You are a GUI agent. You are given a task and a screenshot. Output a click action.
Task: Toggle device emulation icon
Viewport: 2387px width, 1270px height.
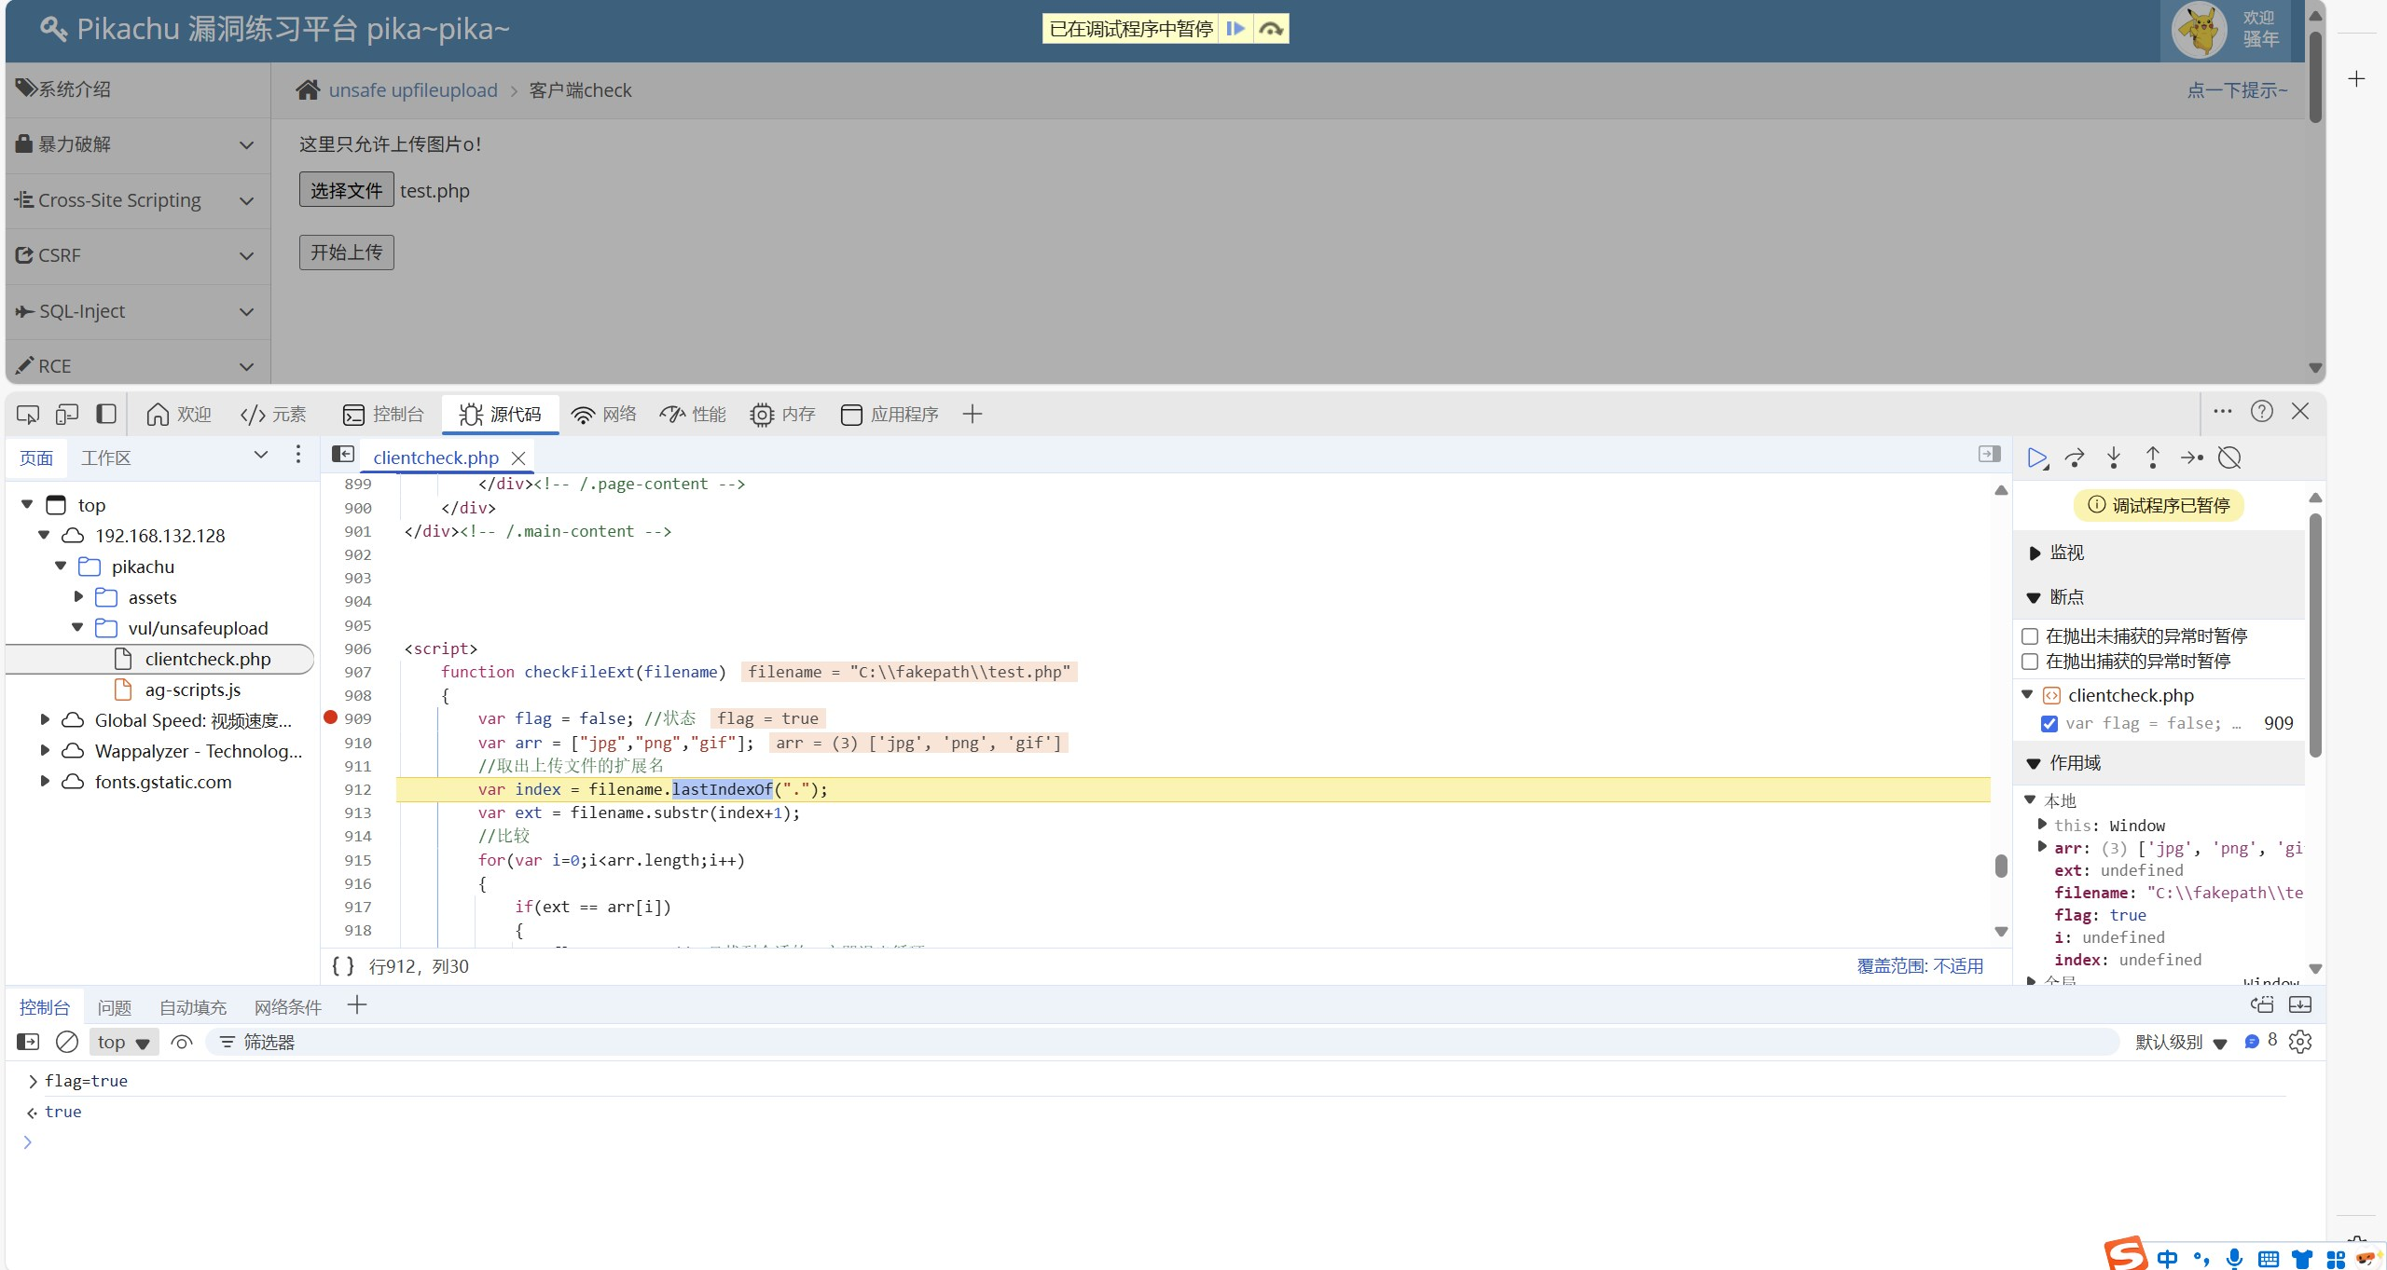(67, 414)
